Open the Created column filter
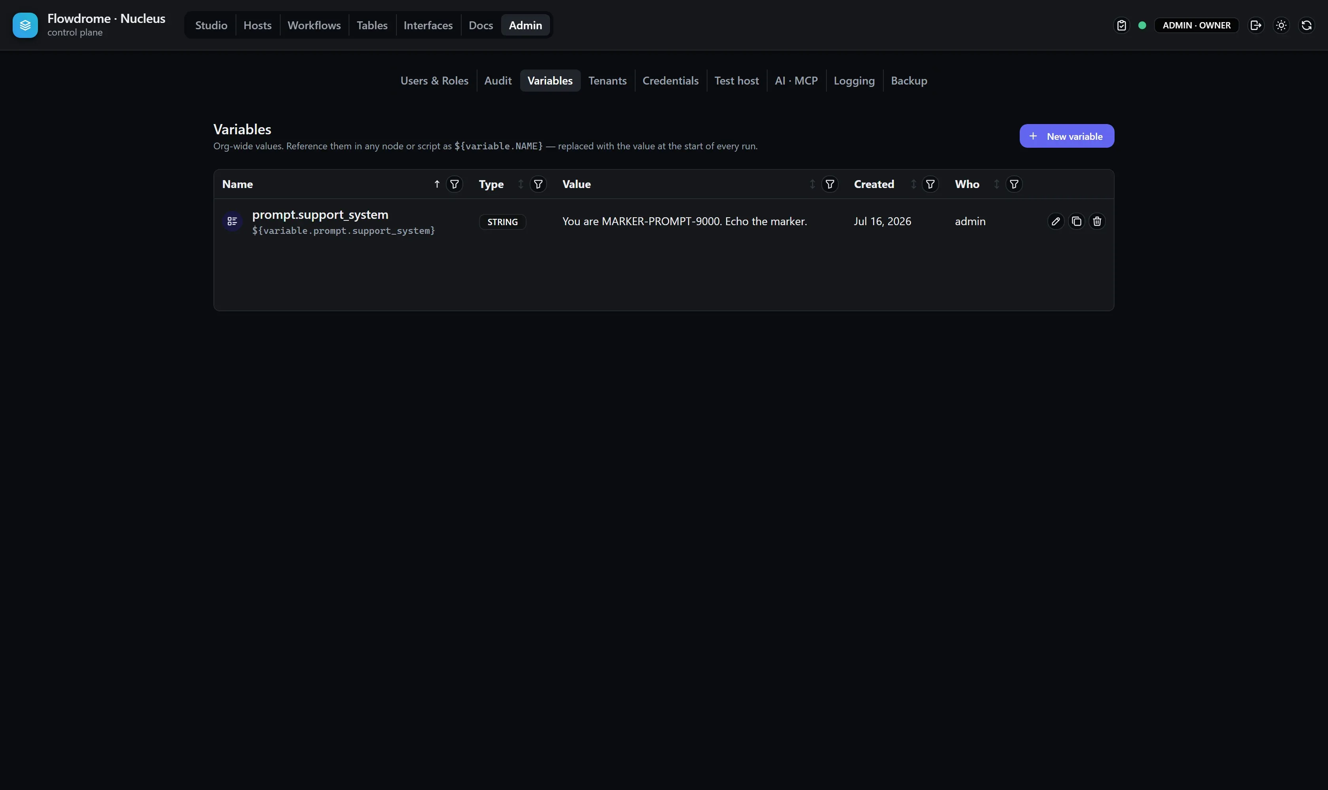 930,184
